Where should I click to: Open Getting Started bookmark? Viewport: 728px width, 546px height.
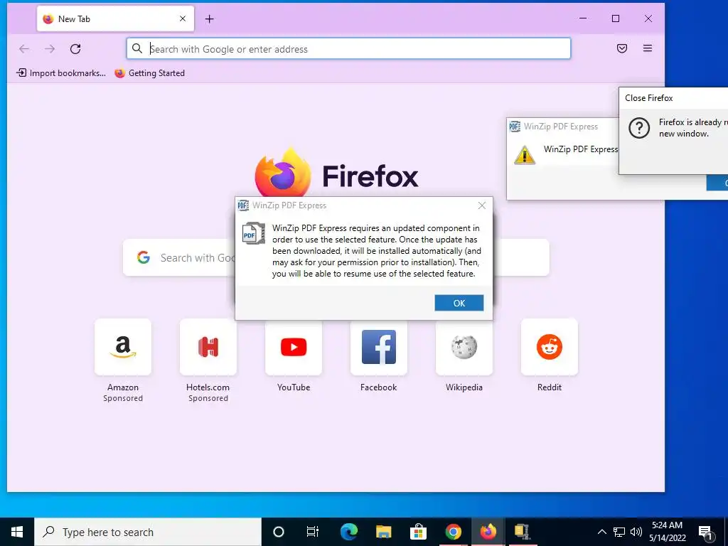[x=149, y=73]
